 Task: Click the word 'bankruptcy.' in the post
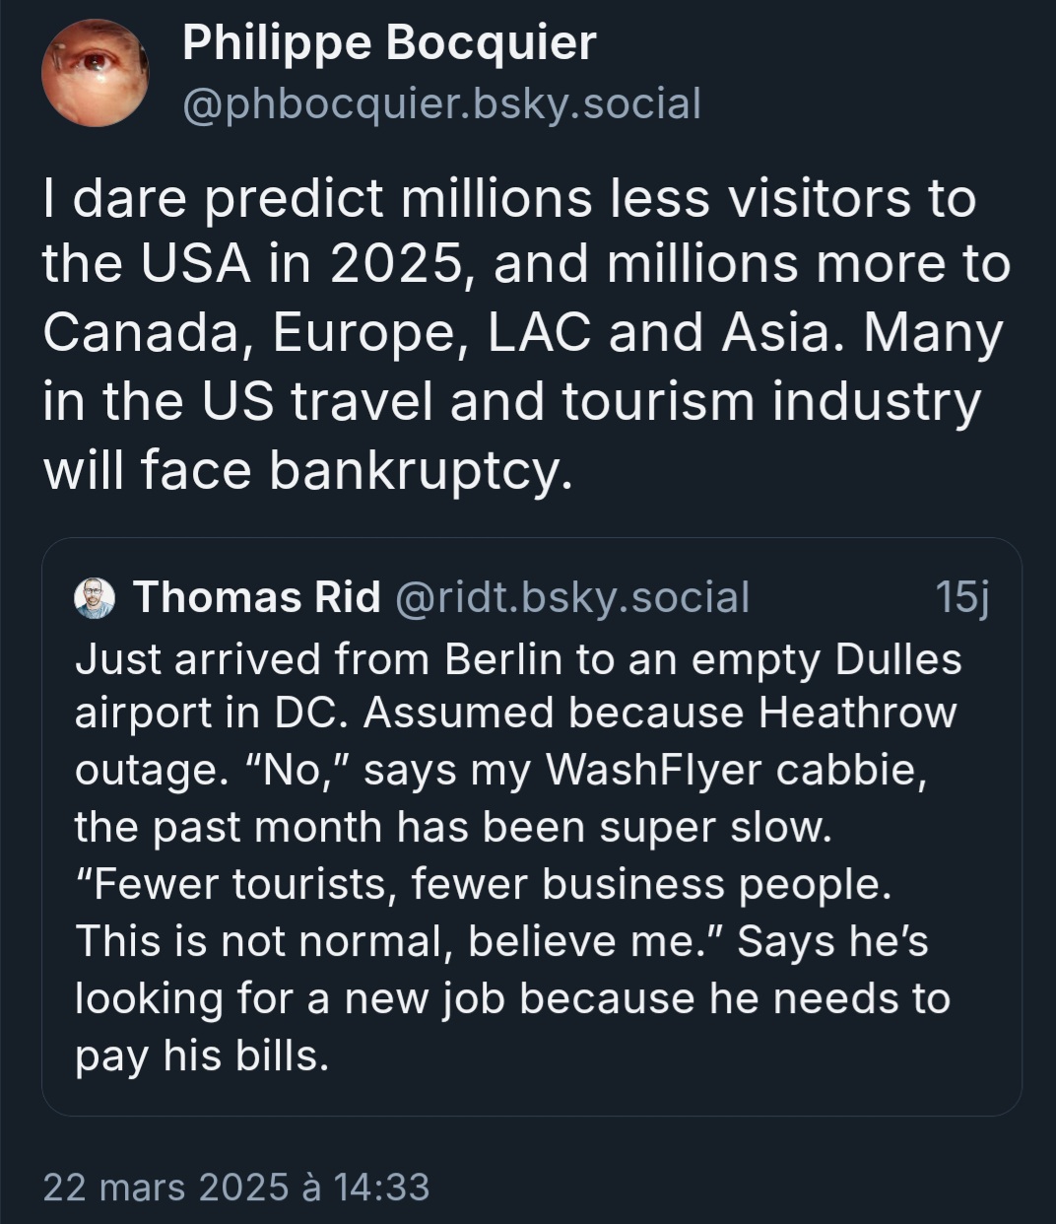421,470
